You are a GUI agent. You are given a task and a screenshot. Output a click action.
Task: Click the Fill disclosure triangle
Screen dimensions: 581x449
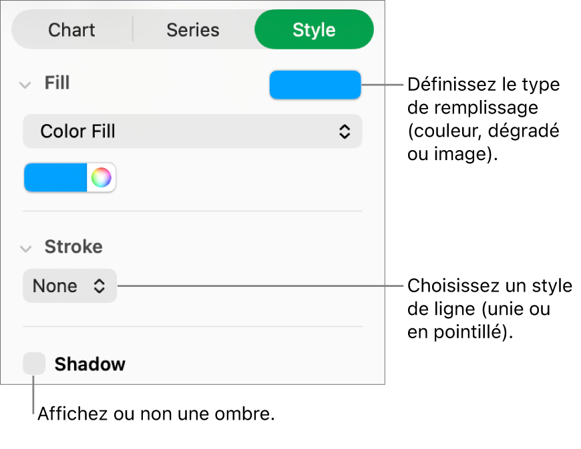pyautogui.click(x=25, y=83)
